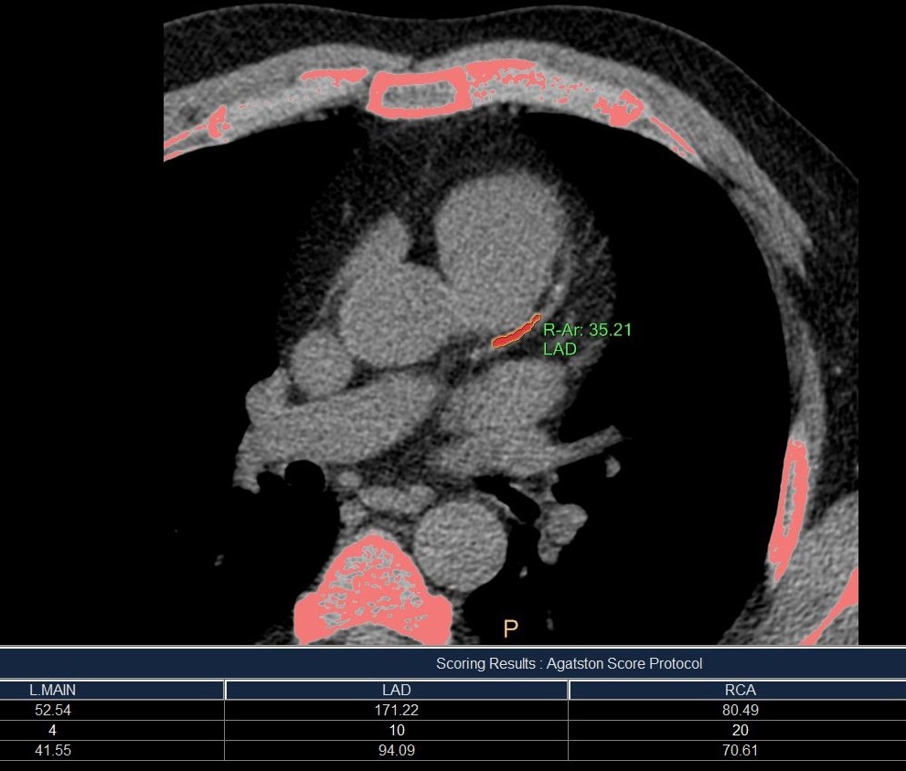The image size is (906, 771).
Task: Click the Scoring Results Agatston Score Protocol title
Action: coord(570,663)
